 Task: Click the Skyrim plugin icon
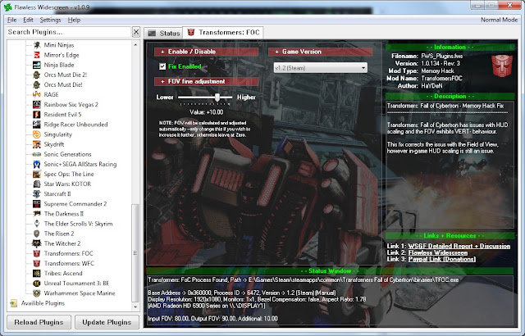pyautogui.click(x=37, y=224)
